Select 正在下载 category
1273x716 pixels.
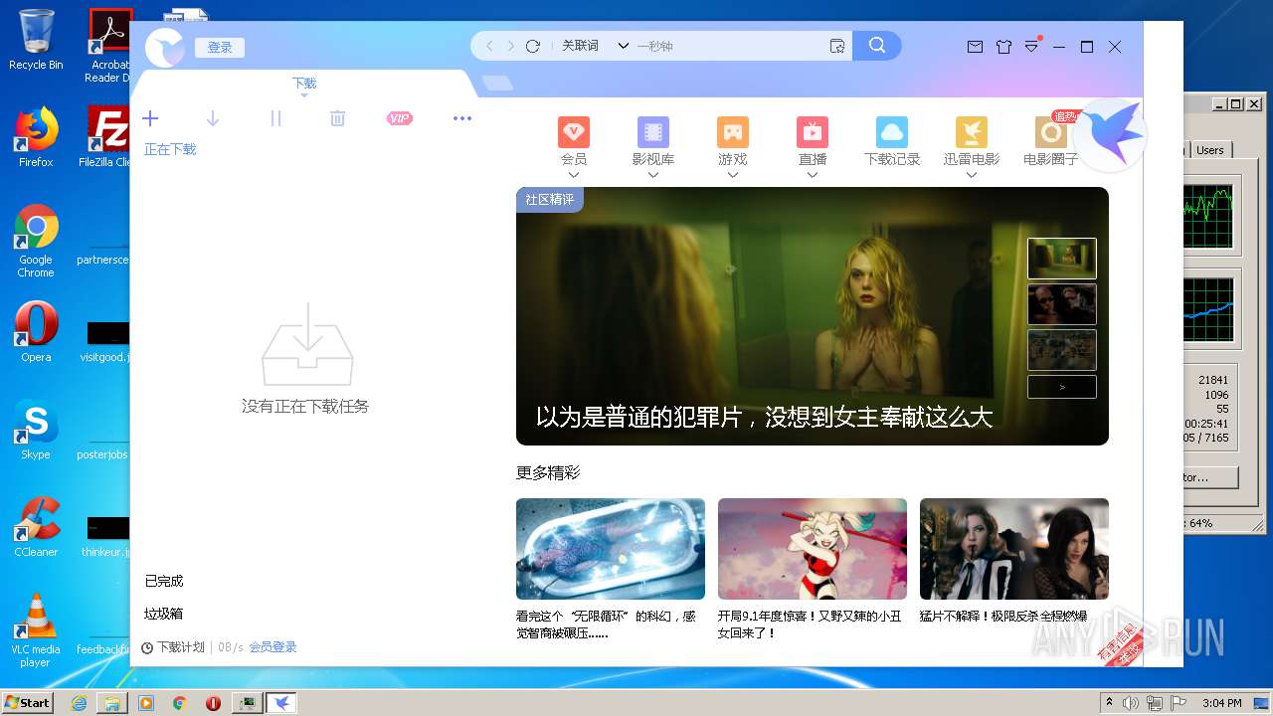[170, 149]
